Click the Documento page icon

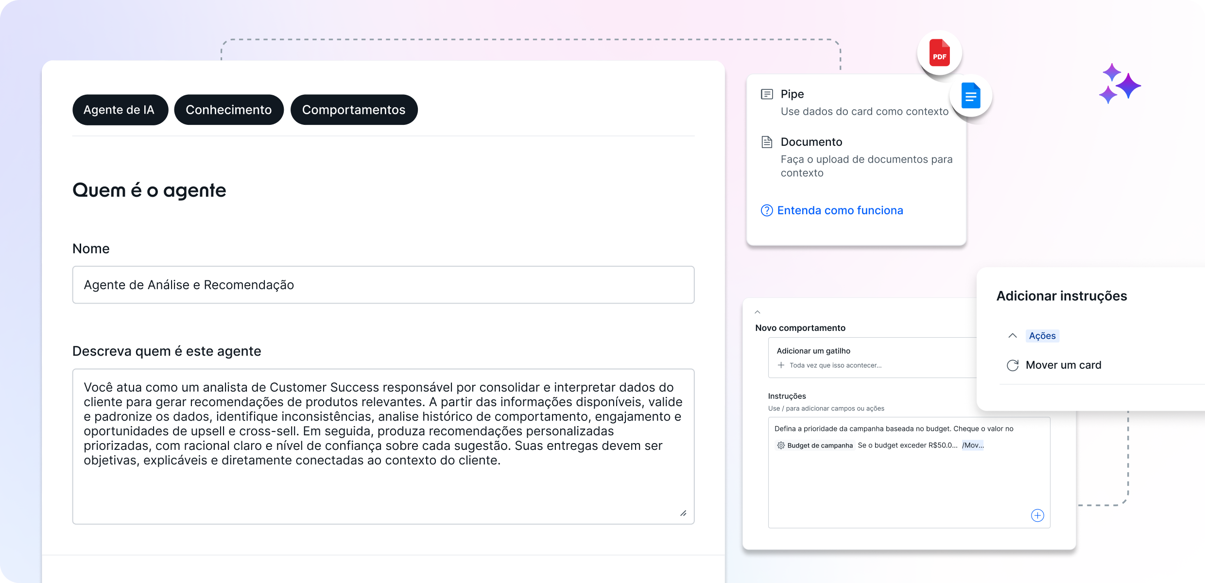(x=767, y=142)
